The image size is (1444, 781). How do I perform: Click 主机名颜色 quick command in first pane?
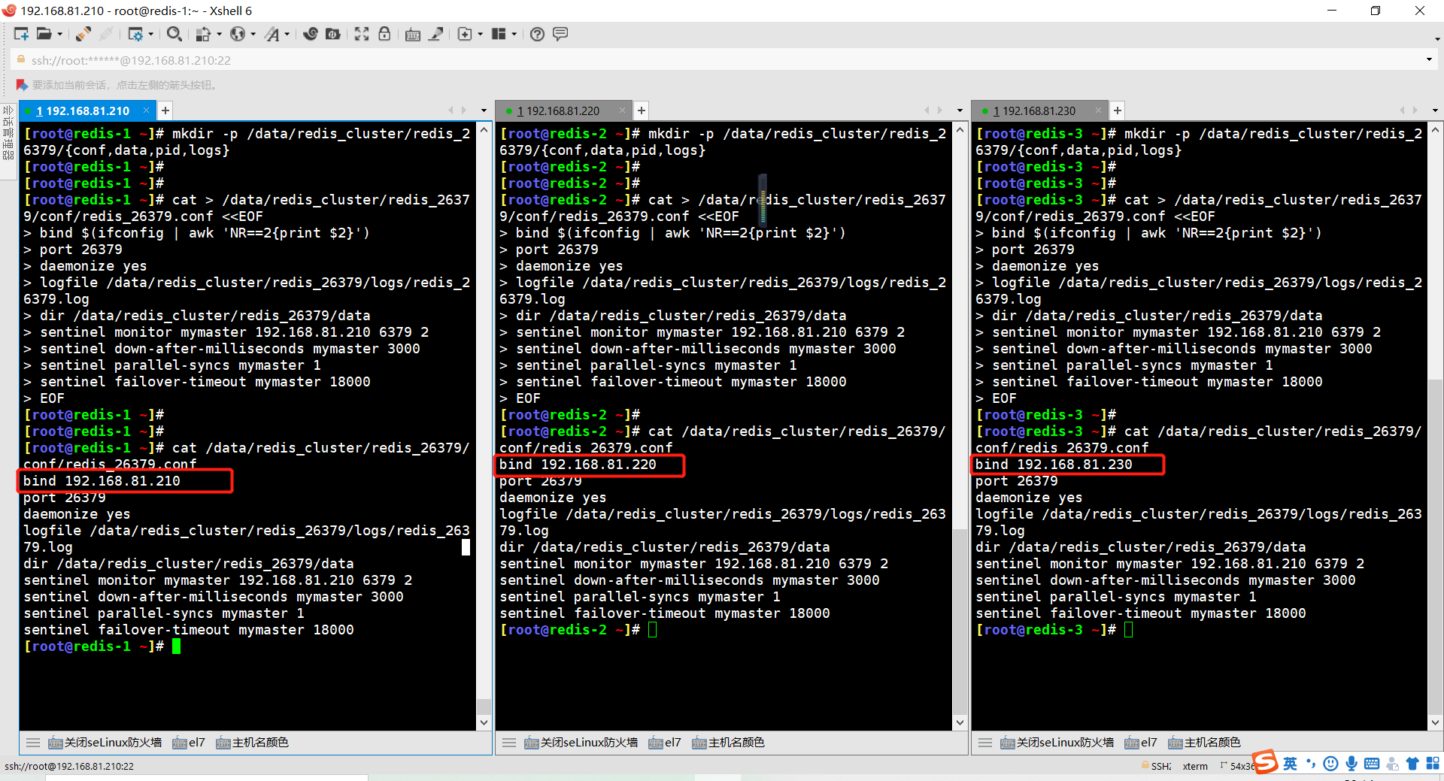click(x=252, y=743)
